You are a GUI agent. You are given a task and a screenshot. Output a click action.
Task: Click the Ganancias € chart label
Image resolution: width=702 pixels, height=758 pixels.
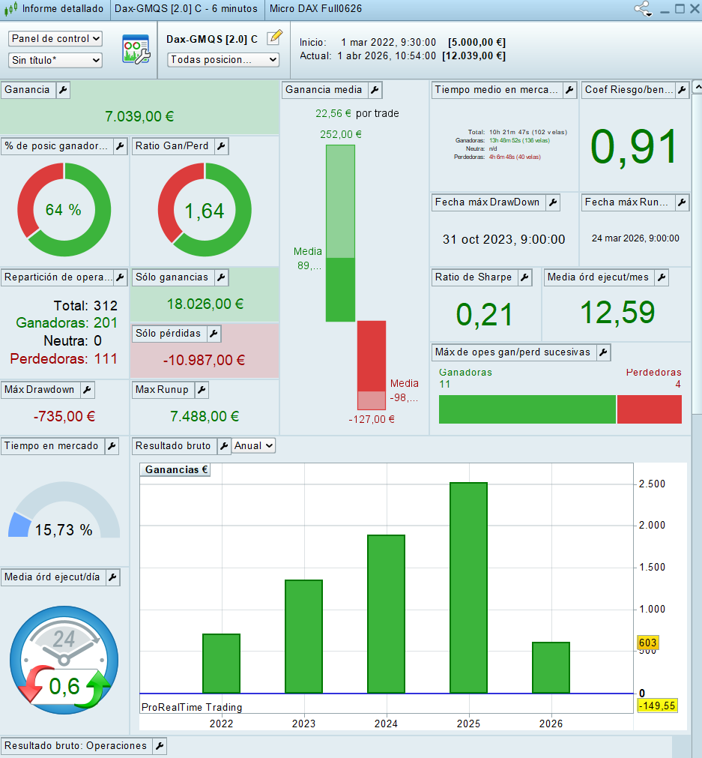point(176,470)
